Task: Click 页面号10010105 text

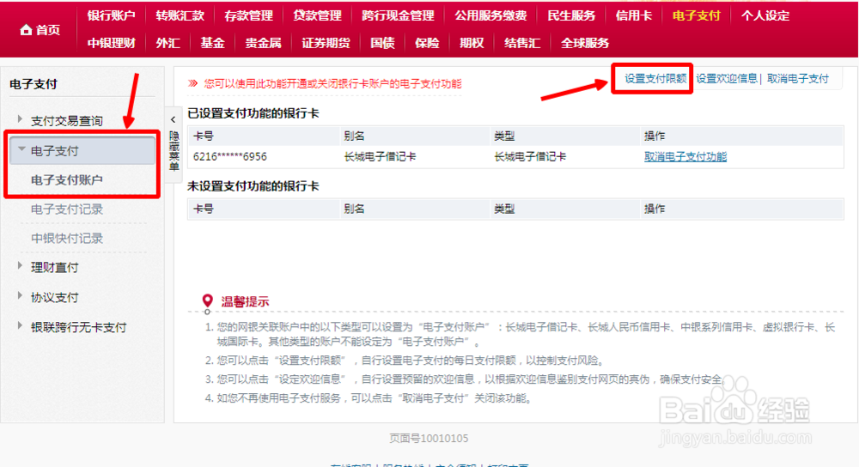Action: (x=429, y=438)
